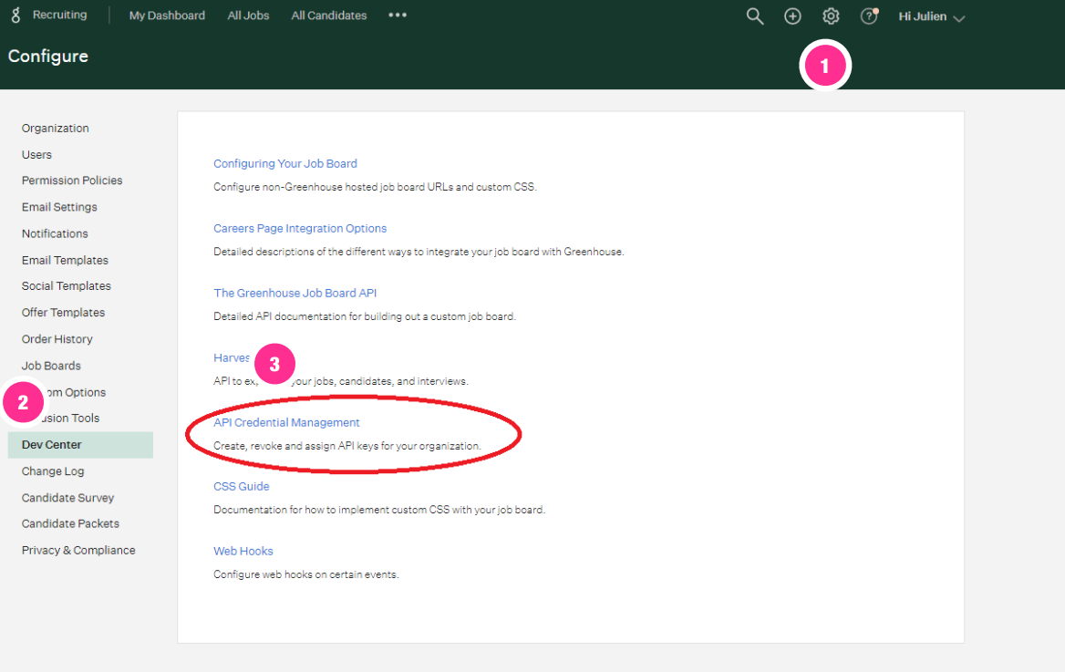Open Candidate Survey settings

pyautogui.click(x=67, y=498)
